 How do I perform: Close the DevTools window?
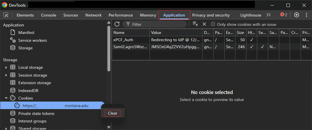pyautogui.click(x=304, y=5)
